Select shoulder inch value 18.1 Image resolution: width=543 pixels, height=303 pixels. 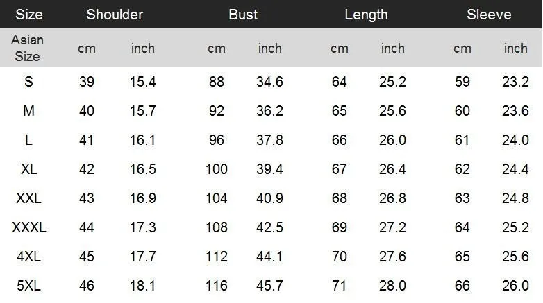(x=142, y=286)
